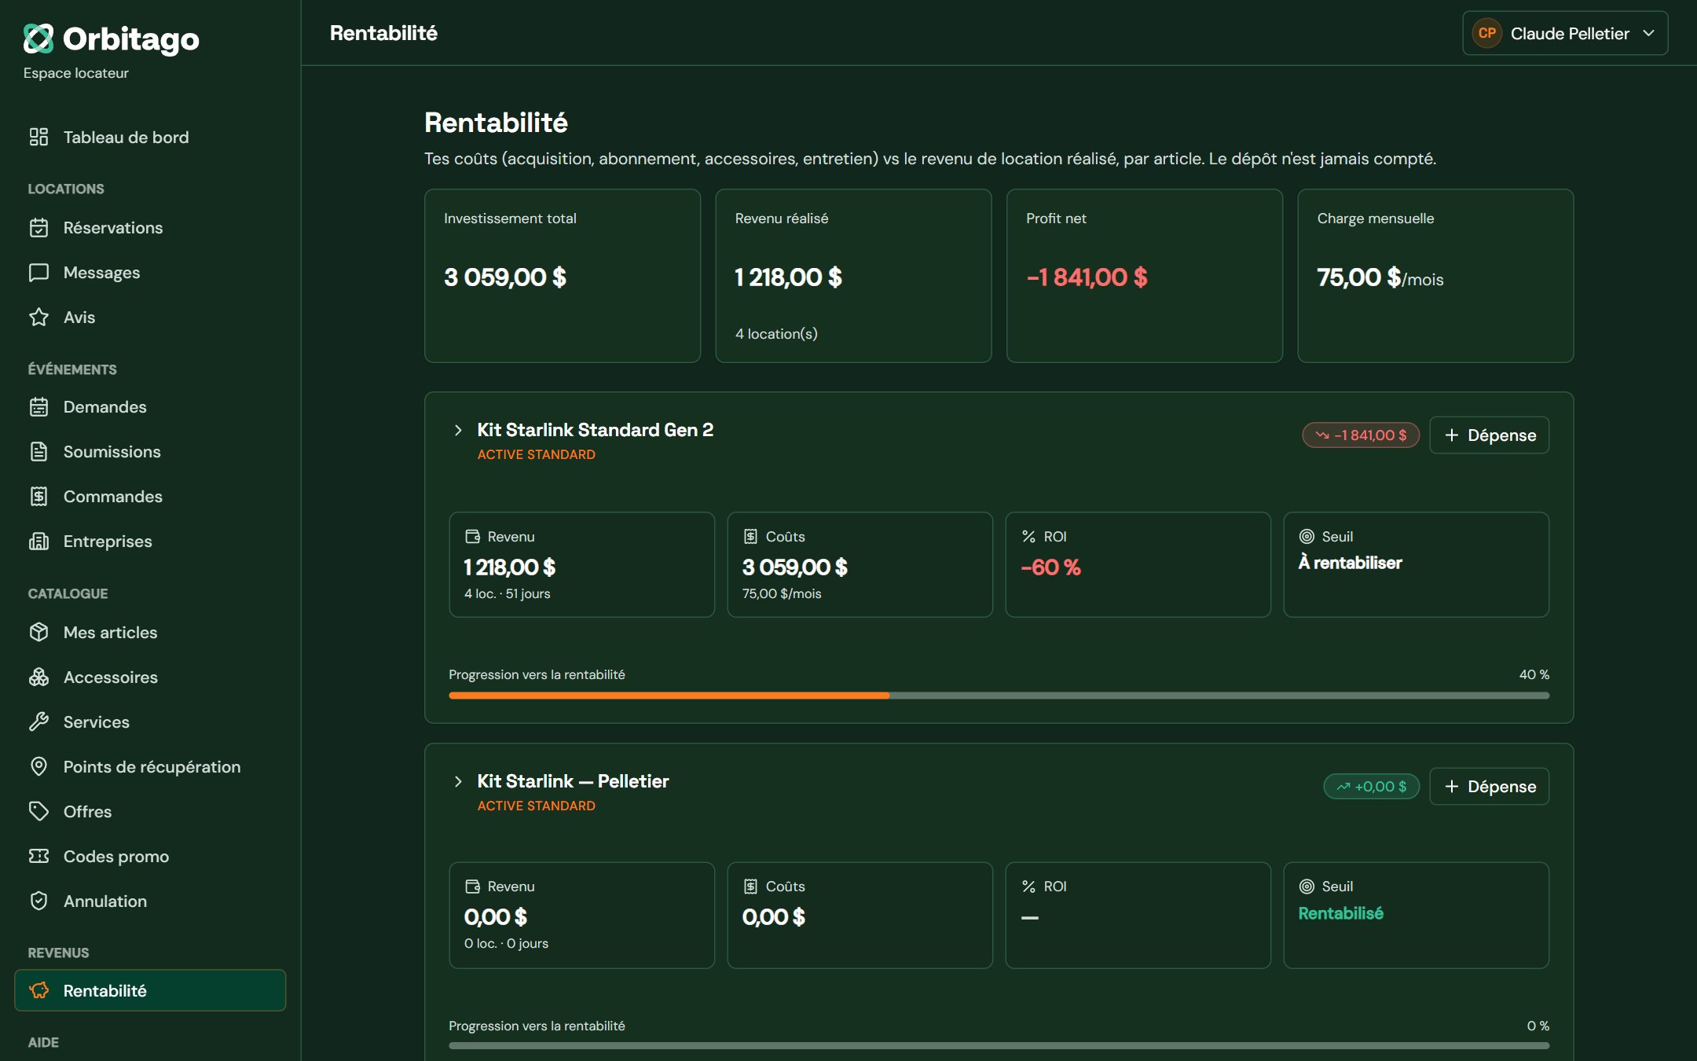The height and width of the screenshot is (1061, 1697).
Task: Click the Profit net -1 841,00 $ value
Action: 1087,277
